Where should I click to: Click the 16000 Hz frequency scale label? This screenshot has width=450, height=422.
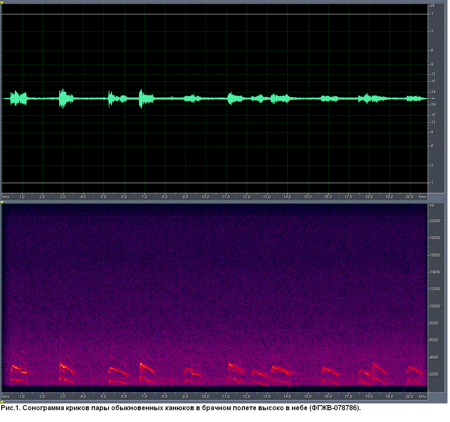[435, 255]
